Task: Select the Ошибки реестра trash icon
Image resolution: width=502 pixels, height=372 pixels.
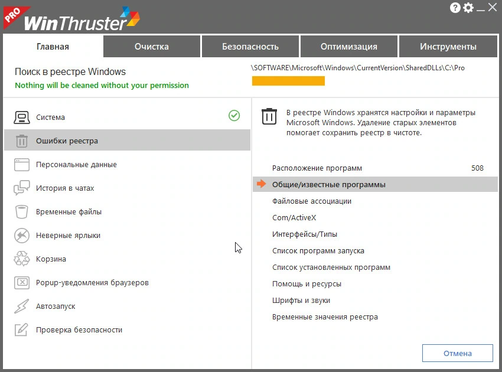Action: [21, 141]
